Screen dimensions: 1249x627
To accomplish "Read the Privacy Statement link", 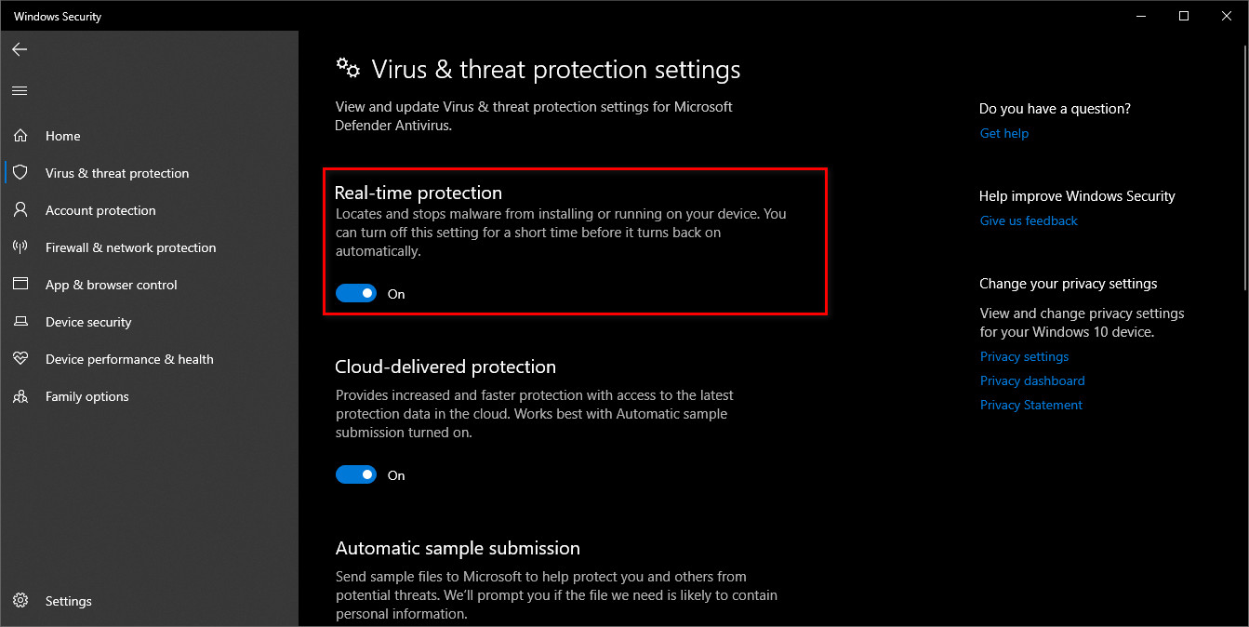I will (1031, 405).
